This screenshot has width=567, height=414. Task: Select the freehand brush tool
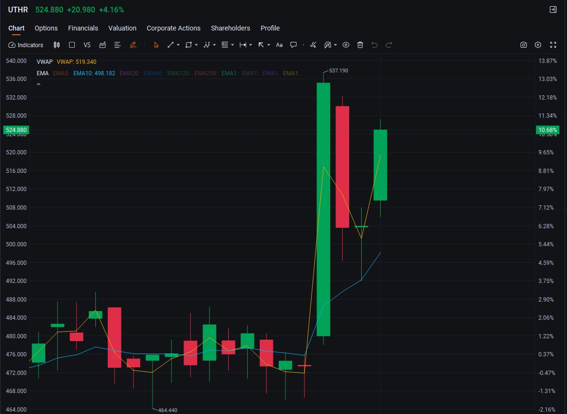313,45
